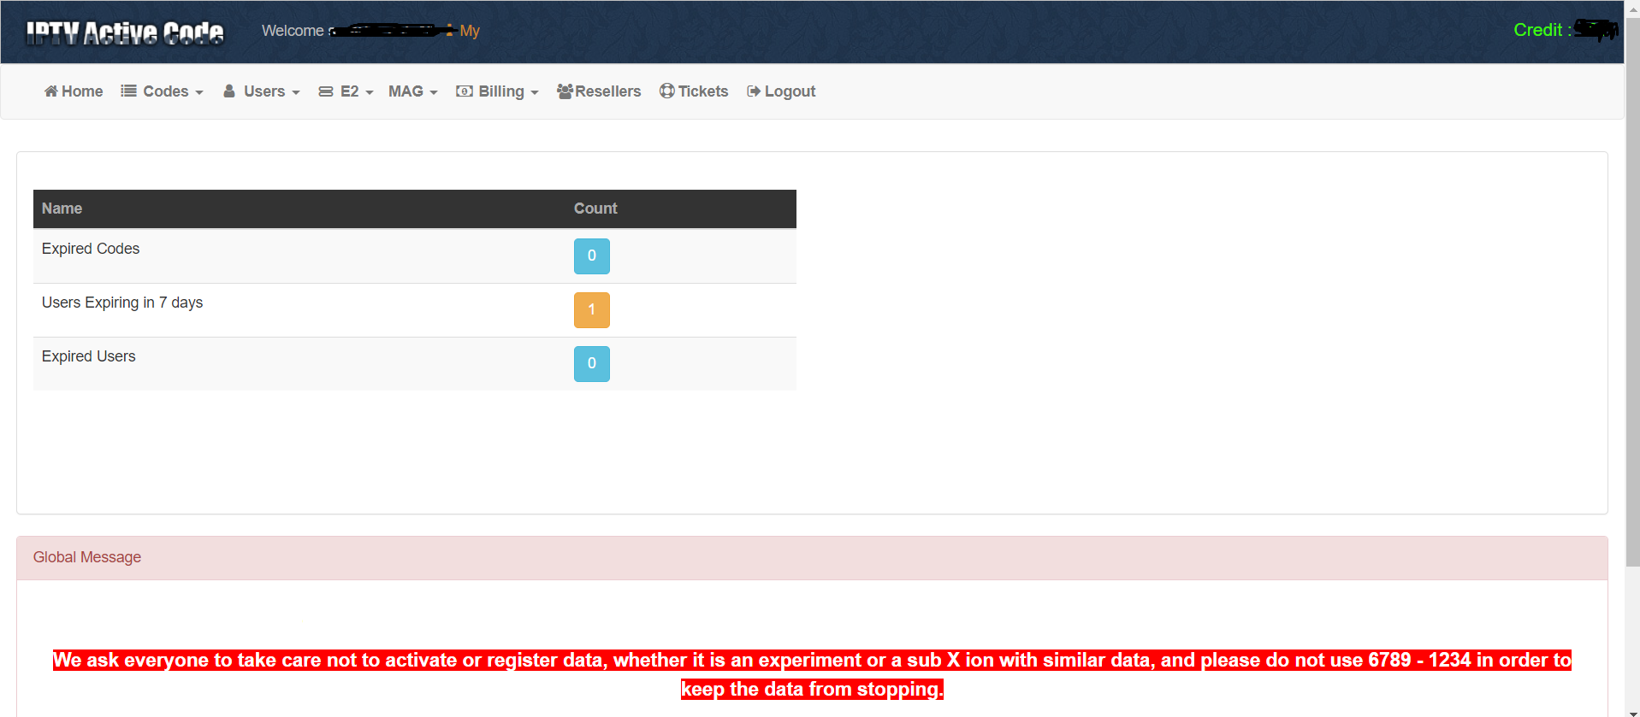Click the E2 server icon

pyautogui.click(x=326, y=91)
